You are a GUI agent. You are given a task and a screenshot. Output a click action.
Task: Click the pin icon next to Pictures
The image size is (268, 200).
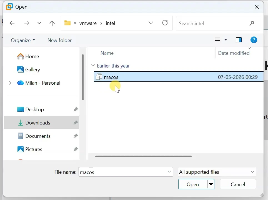[x=76, y=149]
